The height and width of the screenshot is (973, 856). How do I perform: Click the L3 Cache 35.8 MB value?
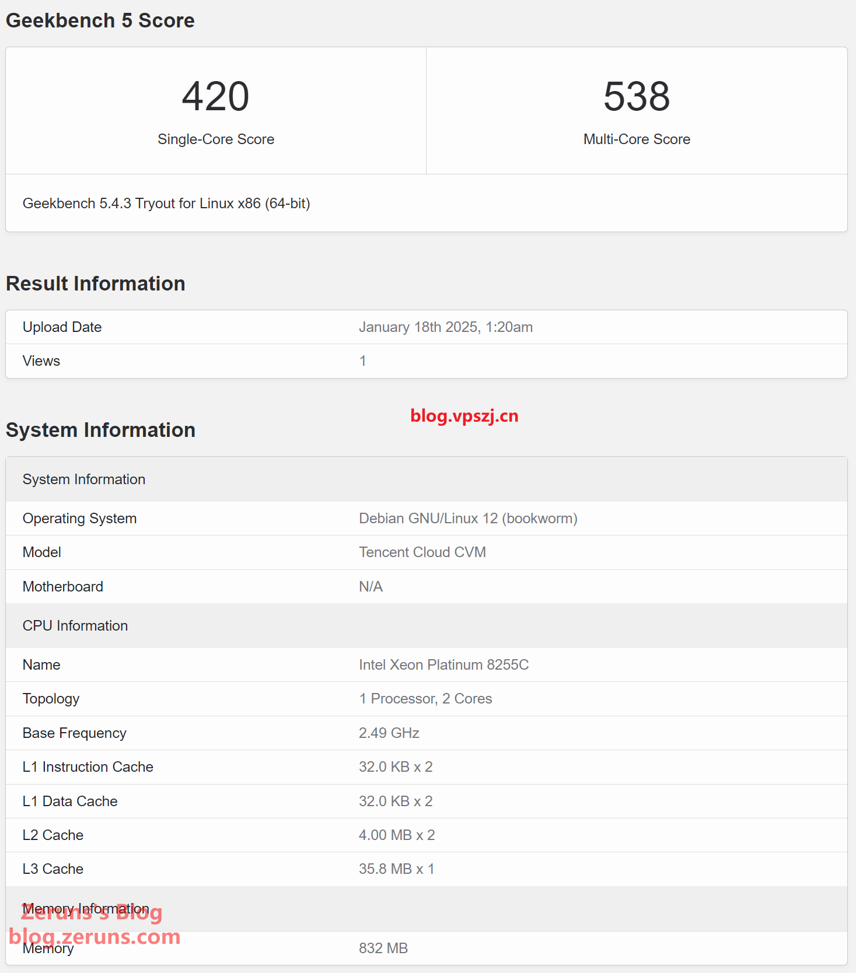pyautogui.click(x=396, y=869)
